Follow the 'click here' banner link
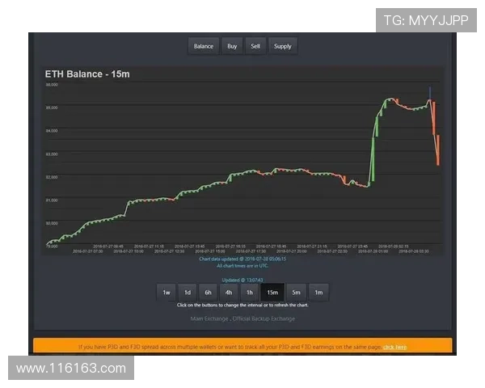 (395, 347)
